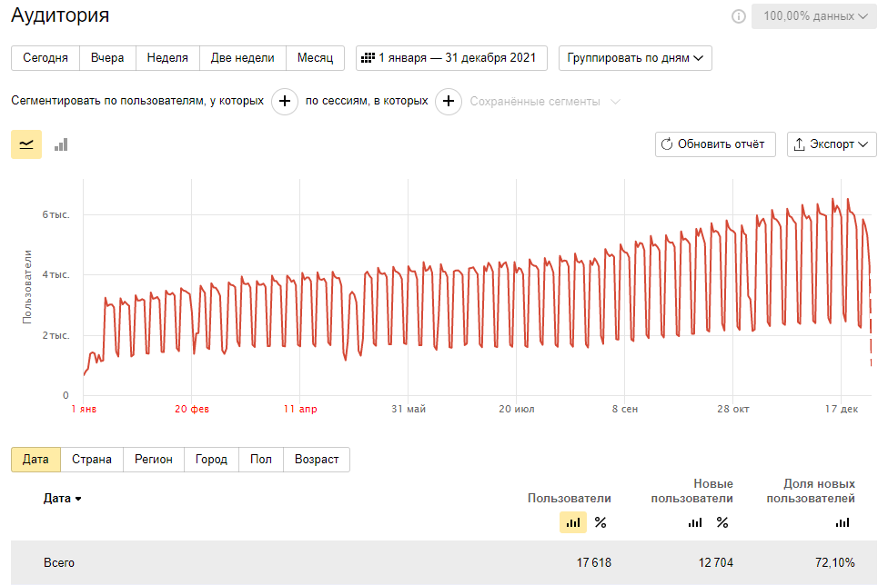This screenshot has height=585, width=888.
Task: Select the Неделя period button
Action: 167,58
